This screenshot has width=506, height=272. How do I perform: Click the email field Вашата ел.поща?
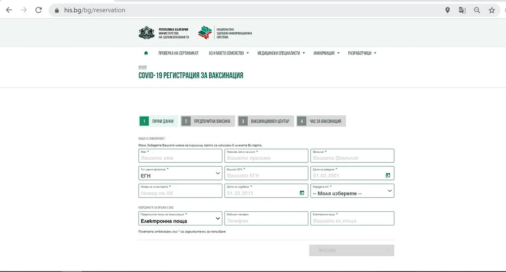[x=352, y=218]
